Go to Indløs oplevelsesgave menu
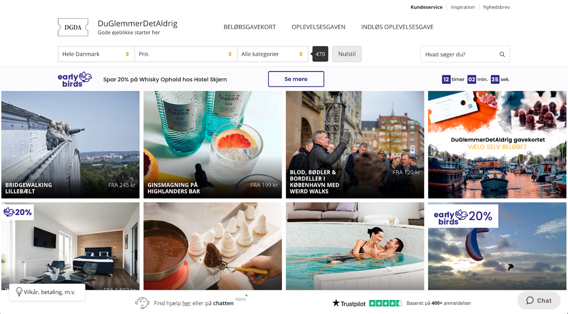 pos(397,27)
